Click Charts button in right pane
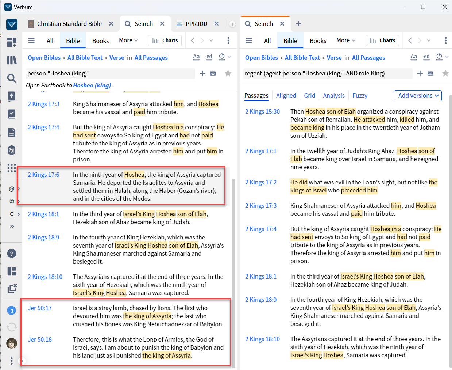This screenshot has width=452, height=370. coord(382,40)
